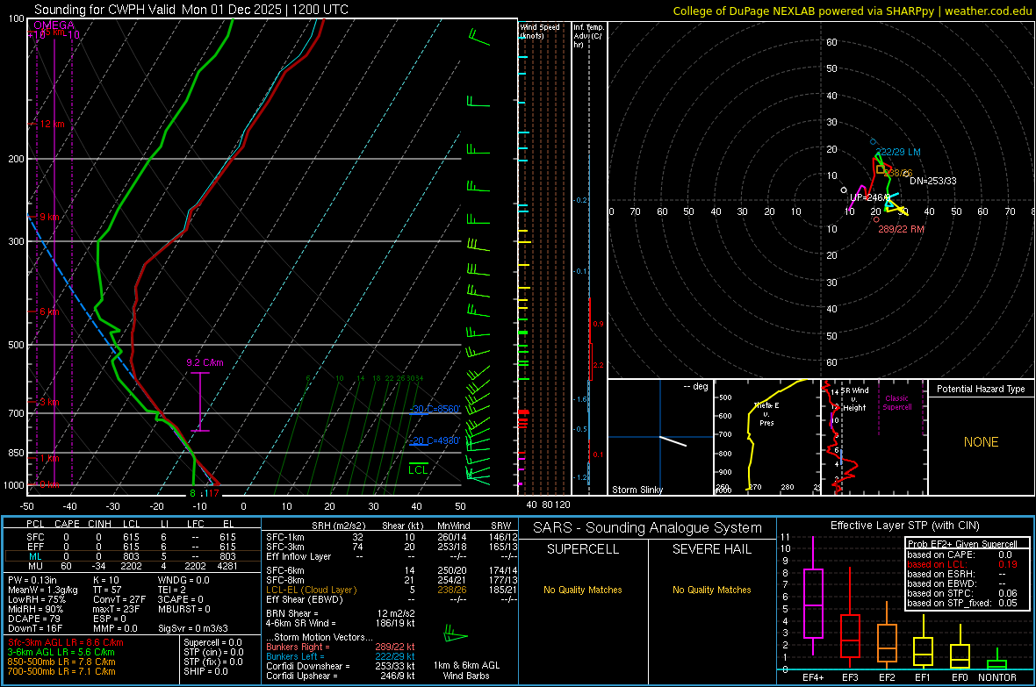1036x687 pixels.
Task: Click the 700-500mb LR lapse rate
Action: tap(61, 671)
